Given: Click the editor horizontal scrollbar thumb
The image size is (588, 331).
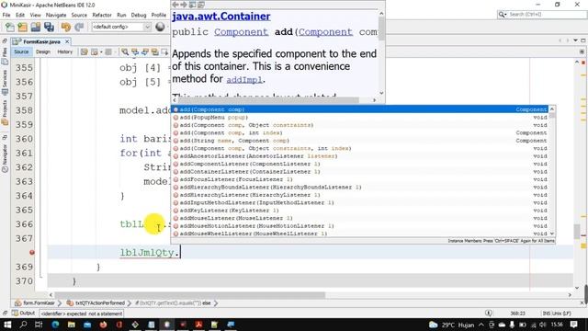Looking at the screenshot, I should pyautogui.click(x=190, y=295).
